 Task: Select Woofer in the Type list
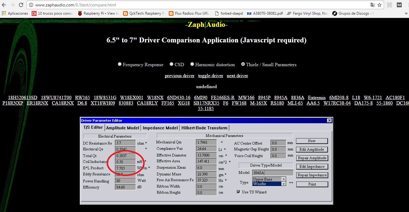[267, 184]
